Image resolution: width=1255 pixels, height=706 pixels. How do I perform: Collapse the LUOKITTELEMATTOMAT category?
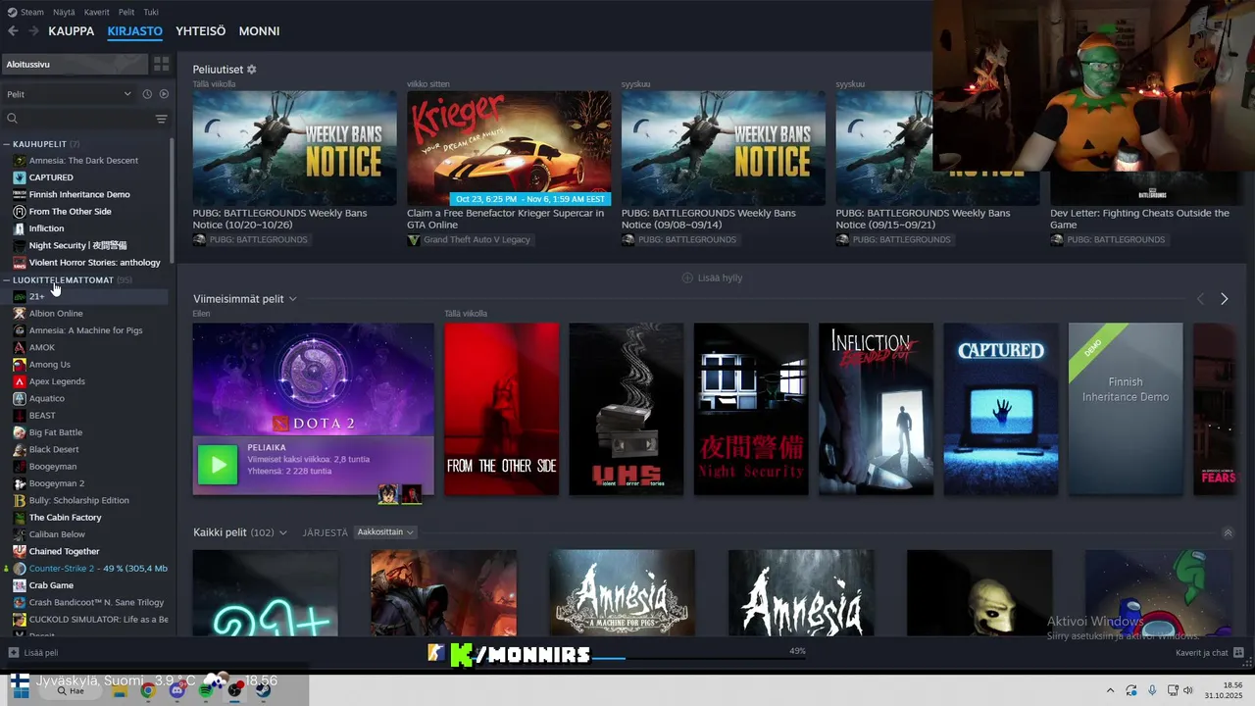coord(7,280)
